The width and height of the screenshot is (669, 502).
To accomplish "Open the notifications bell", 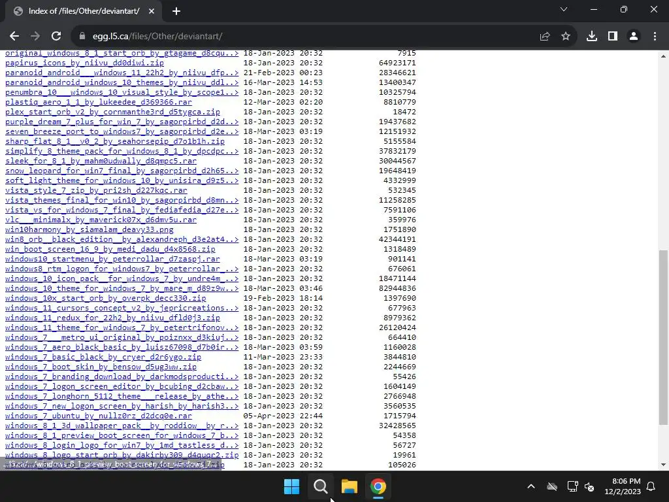I will click(x=651, y=486).
